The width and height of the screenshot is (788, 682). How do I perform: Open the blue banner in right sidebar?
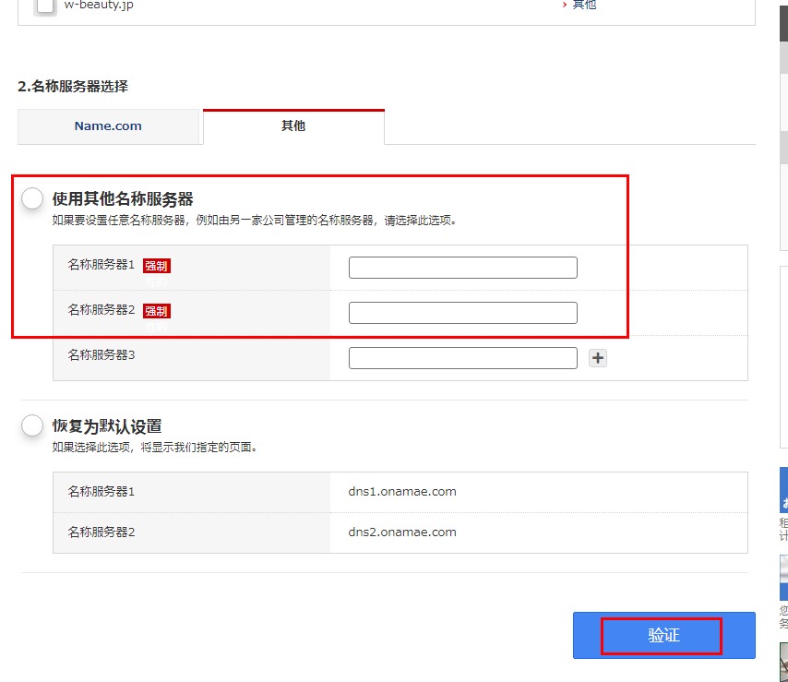click(x=783, y=491)
